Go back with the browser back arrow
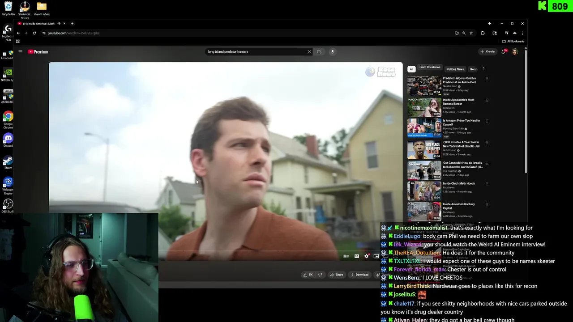The image size is (573, 322). coord(18,33)
